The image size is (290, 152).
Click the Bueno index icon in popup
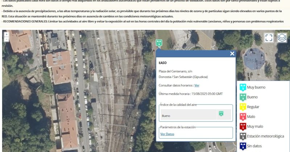click(221, 114)
